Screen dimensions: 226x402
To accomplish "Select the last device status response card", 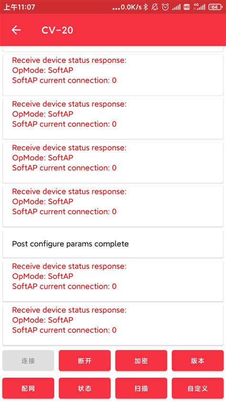I will click(113, 325).
